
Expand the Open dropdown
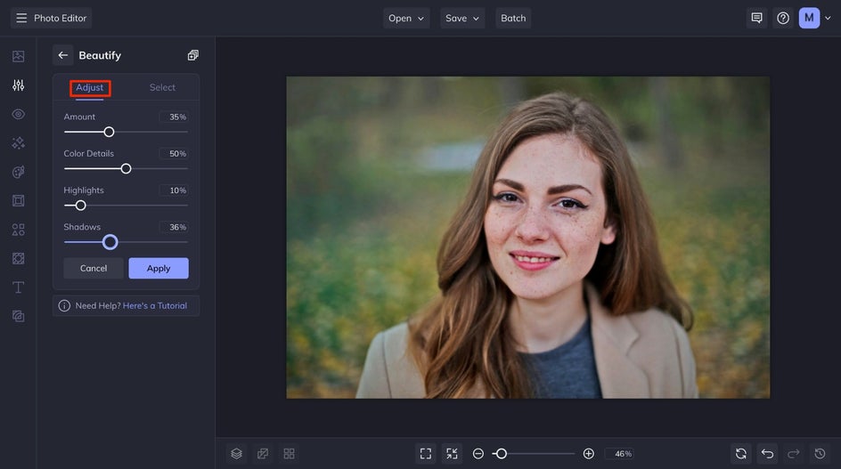[x=406, y=18]
